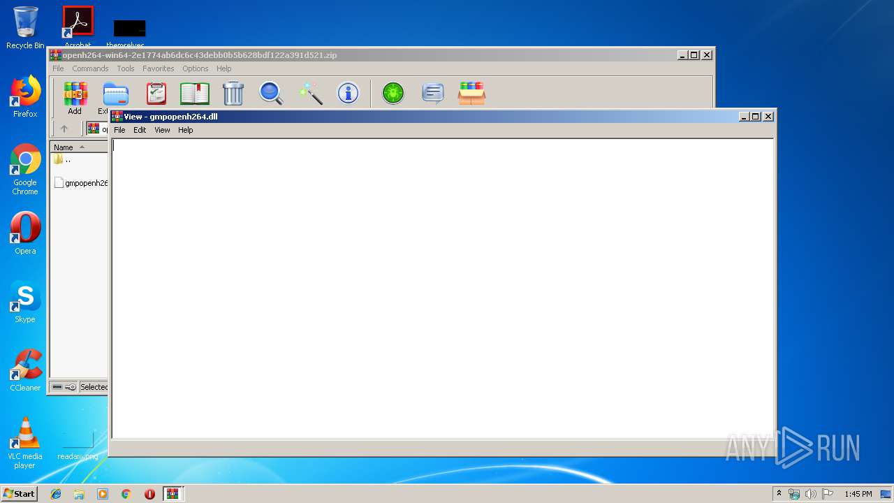Open Commands menu in WinRAR
Screen dimensions: 894x503
pyautogui.click(x=90, y=68)
